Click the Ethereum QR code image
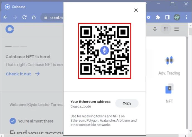 pyautogui.click(x=105, y=51)
